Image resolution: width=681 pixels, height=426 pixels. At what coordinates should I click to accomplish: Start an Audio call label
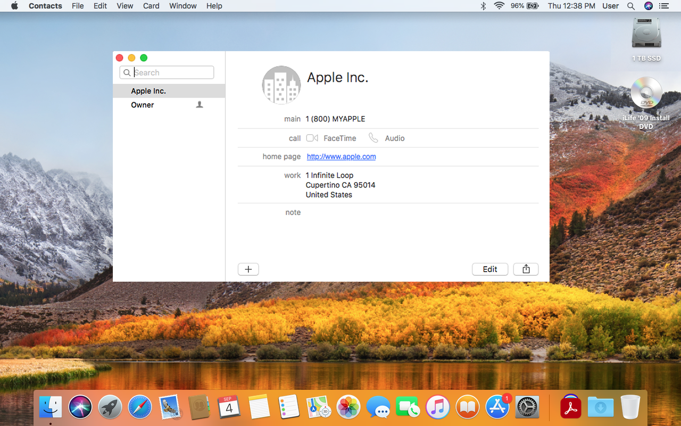pyautogui.click(x=395, y=138)
